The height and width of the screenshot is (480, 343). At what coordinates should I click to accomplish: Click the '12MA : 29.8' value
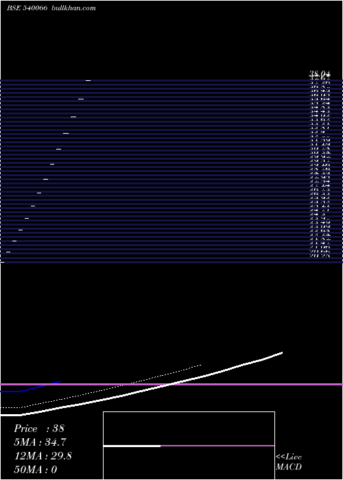coord(43,456)
